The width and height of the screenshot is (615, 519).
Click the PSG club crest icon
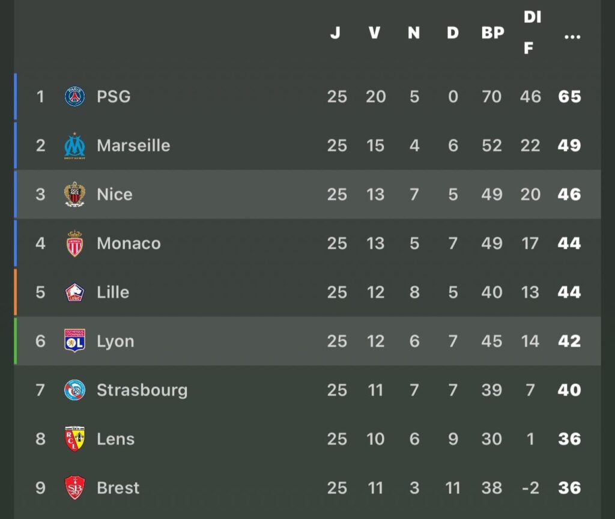point(74,96)
